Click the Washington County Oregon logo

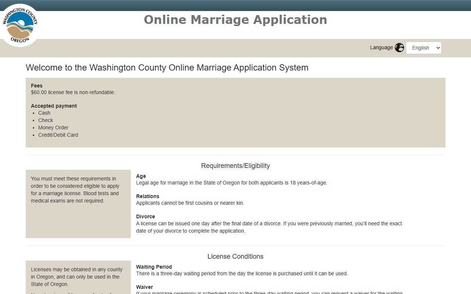click(20, 25)
